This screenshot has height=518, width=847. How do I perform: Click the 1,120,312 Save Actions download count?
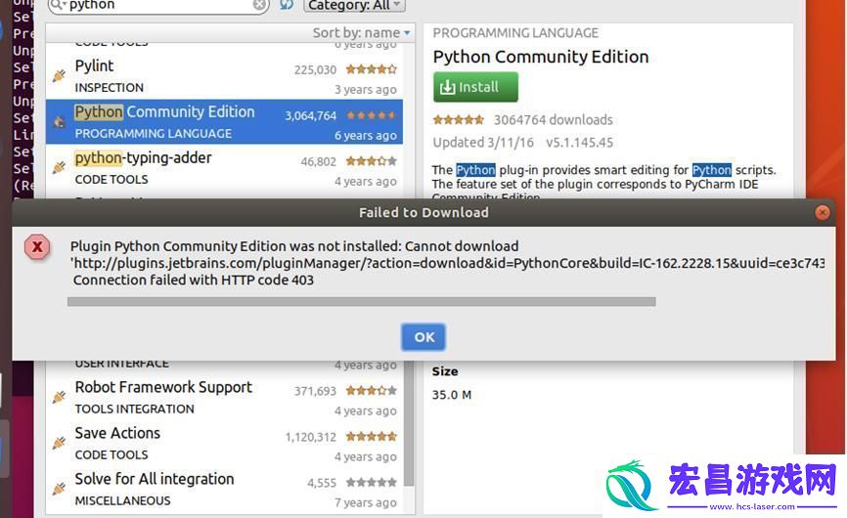pyautogui.click(x=311, y=437)
